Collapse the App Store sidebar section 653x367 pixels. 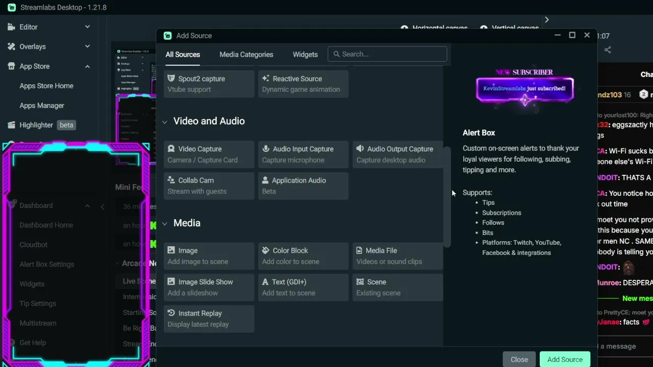87,66
